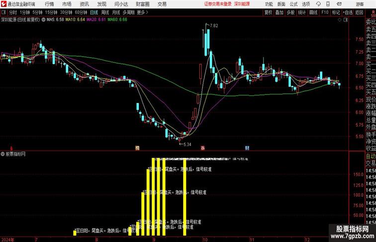
Task: Expand the main chart indicator dropdown arrow
Action: pos(43,20)
